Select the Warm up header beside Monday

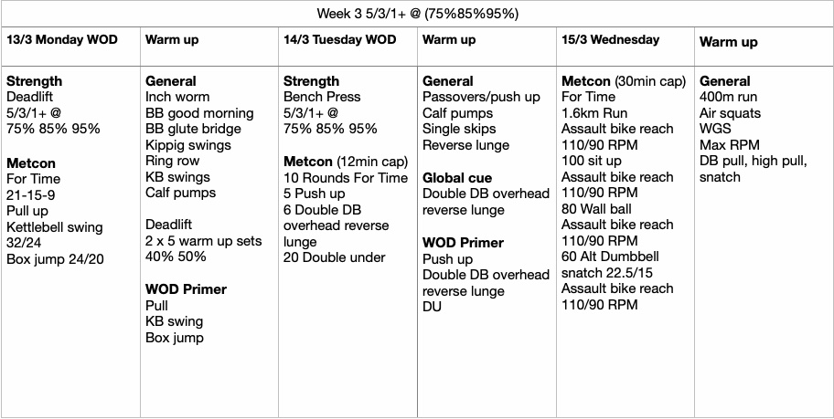pyautogui.click(x=172, y=40)
